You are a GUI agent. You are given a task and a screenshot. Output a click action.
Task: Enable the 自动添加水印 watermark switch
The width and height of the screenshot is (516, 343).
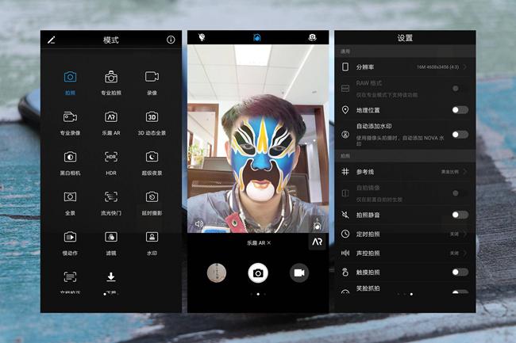pos(460,134)
